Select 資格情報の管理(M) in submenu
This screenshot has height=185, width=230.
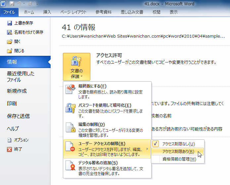(178, 159)
